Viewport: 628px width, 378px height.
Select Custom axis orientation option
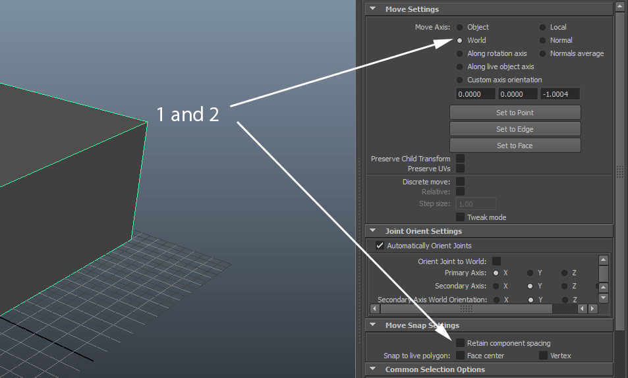(x=460, y=80)
